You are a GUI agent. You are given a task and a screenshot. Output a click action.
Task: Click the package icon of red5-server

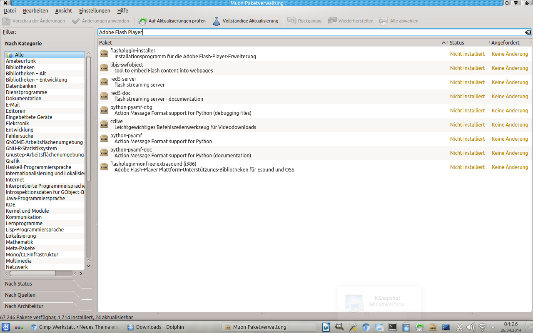(x=104, y=82)
